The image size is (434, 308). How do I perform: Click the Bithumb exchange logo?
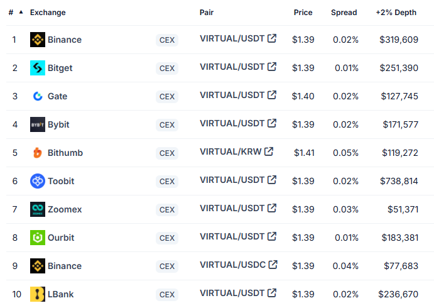click(x=38, y=153)
